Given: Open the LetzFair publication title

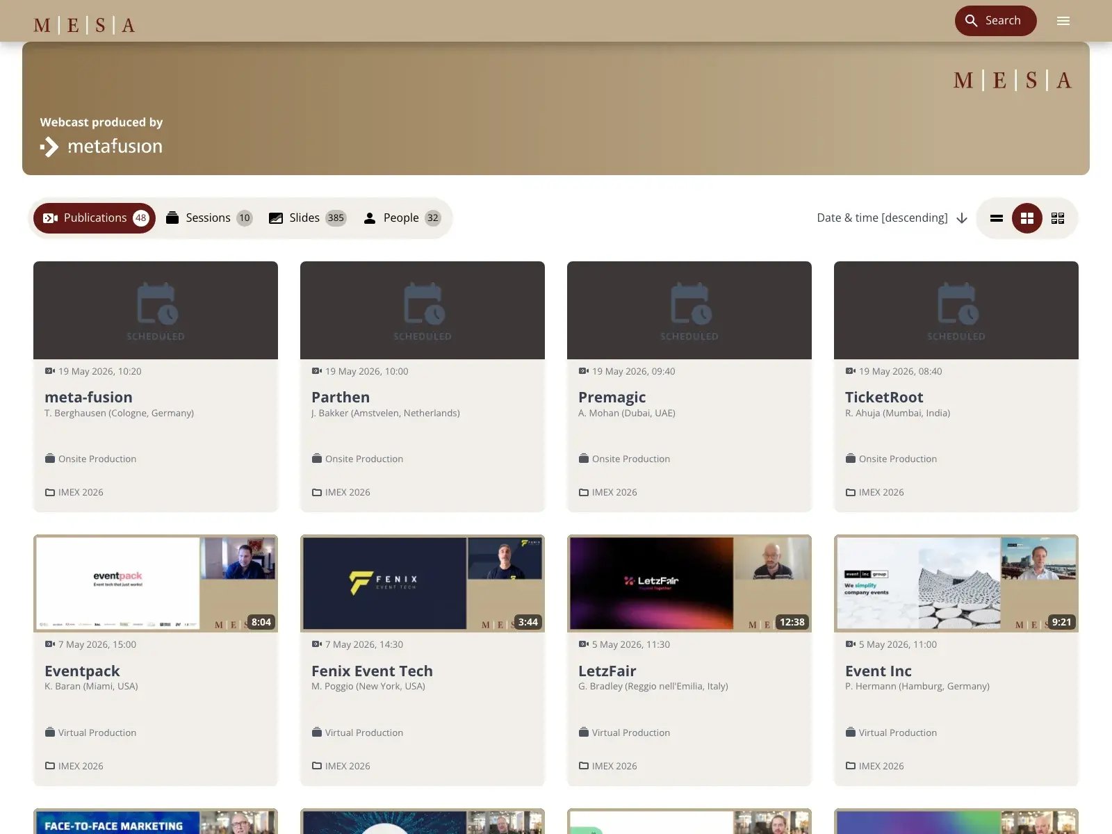Looking at the screenshot, I should tap(607, 671).
